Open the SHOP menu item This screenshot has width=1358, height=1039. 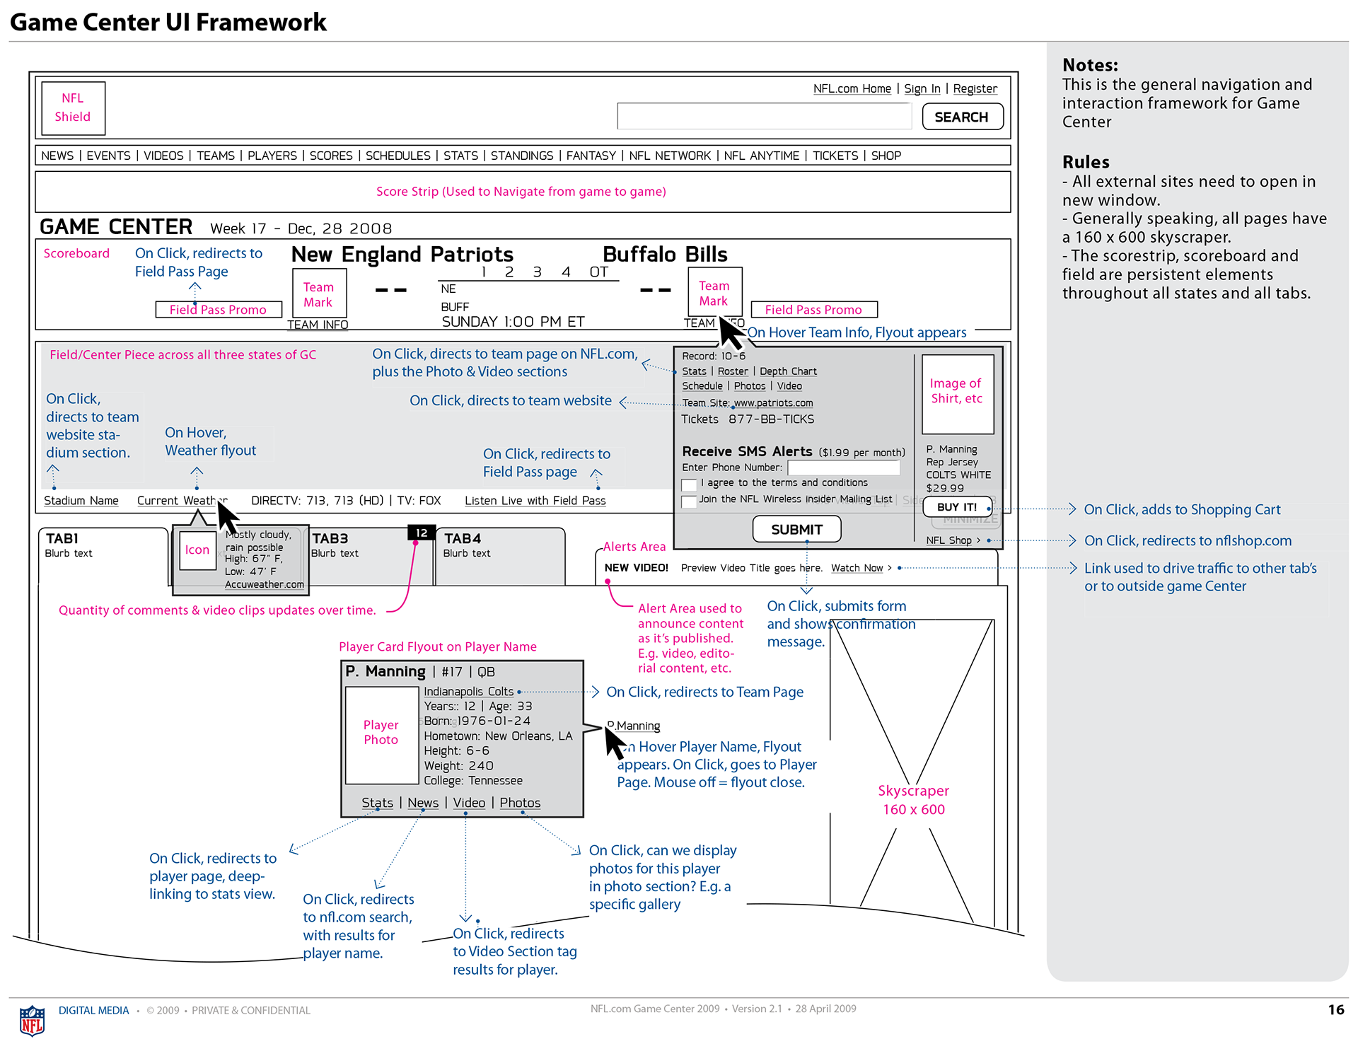(x=886, y=156)
